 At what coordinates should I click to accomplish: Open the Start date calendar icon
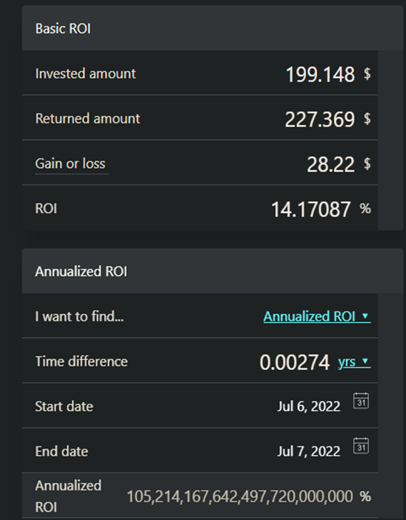[x=361, y=401]
